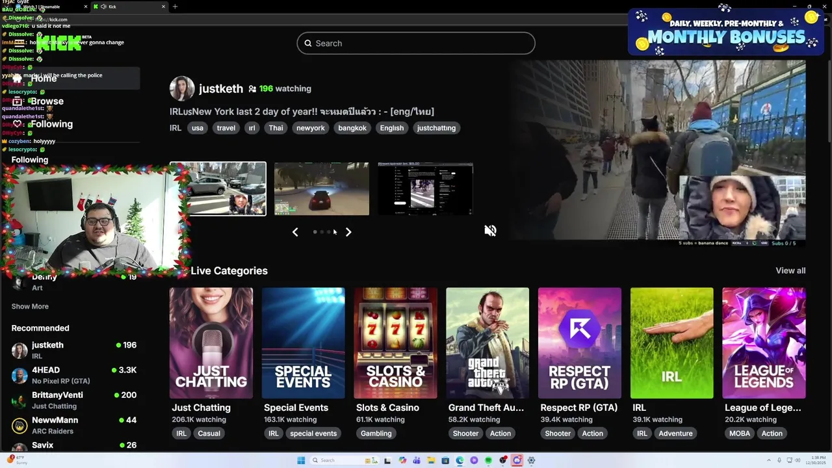832x468 pixels.
Task: Unmute the featured stream's speaker icon
Action: (x=490, y=231)
